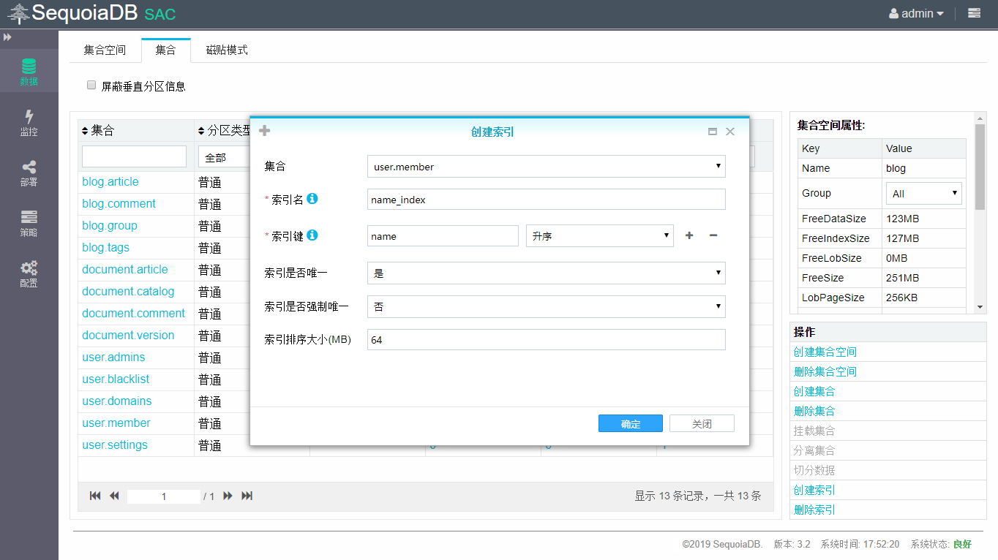
Task: Switch to the 集合空间 tab
Action: pos(105,50)
